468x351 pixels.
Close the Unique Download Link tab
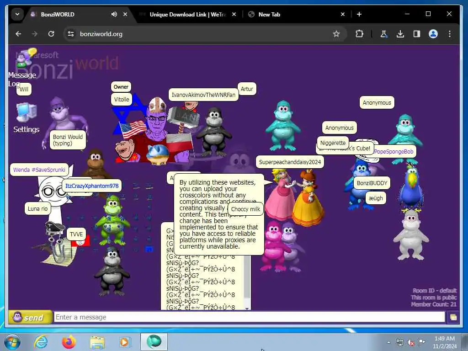click(x=234, y=14)
